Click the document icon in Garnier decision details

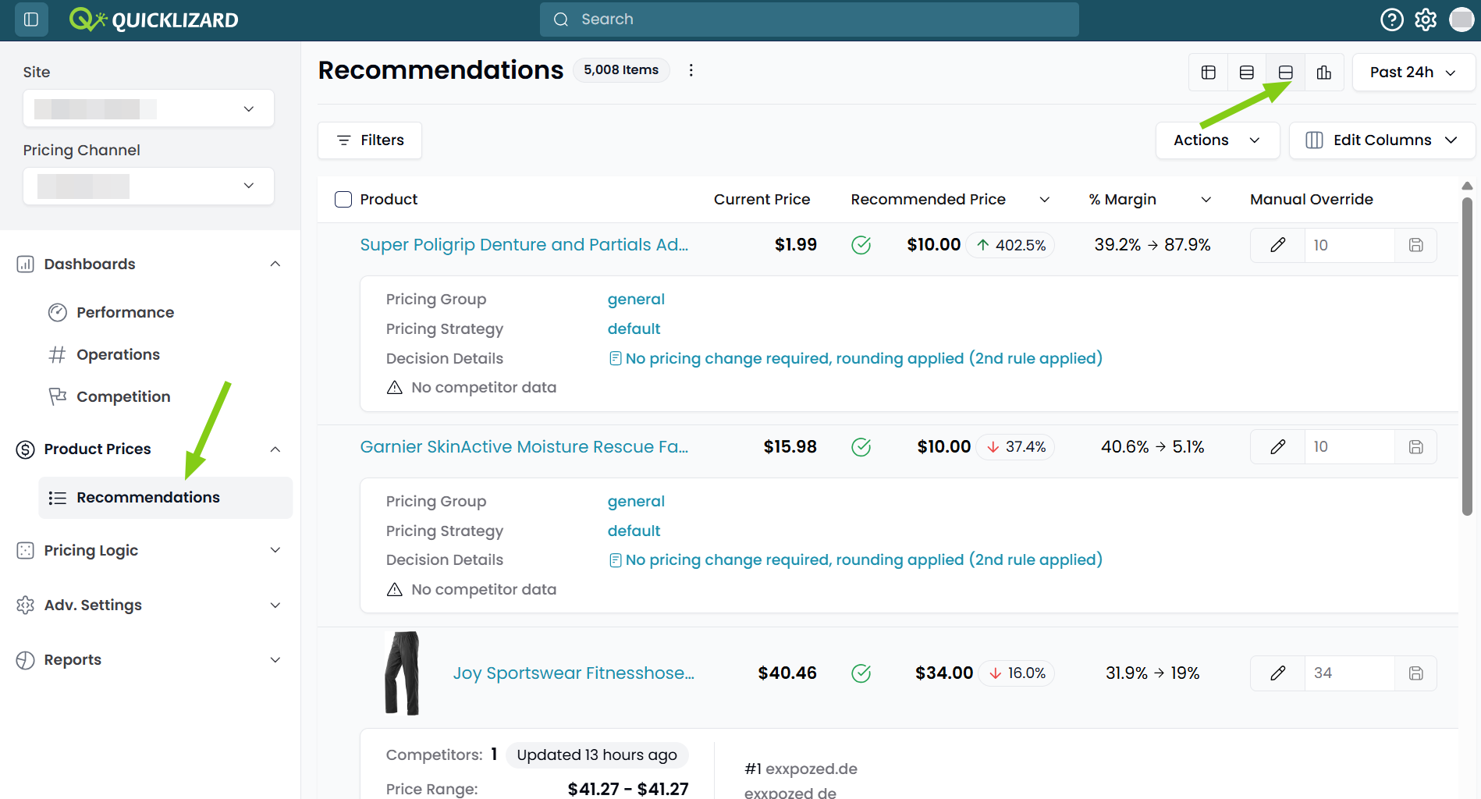tap(616, 560)
